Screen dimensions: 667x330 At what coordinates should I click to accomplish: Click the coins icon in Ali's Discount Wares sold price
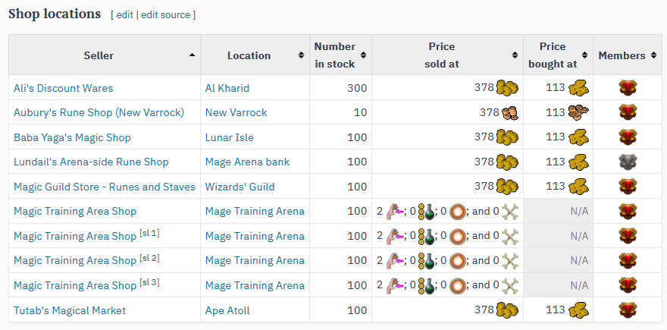pos(507,88)
